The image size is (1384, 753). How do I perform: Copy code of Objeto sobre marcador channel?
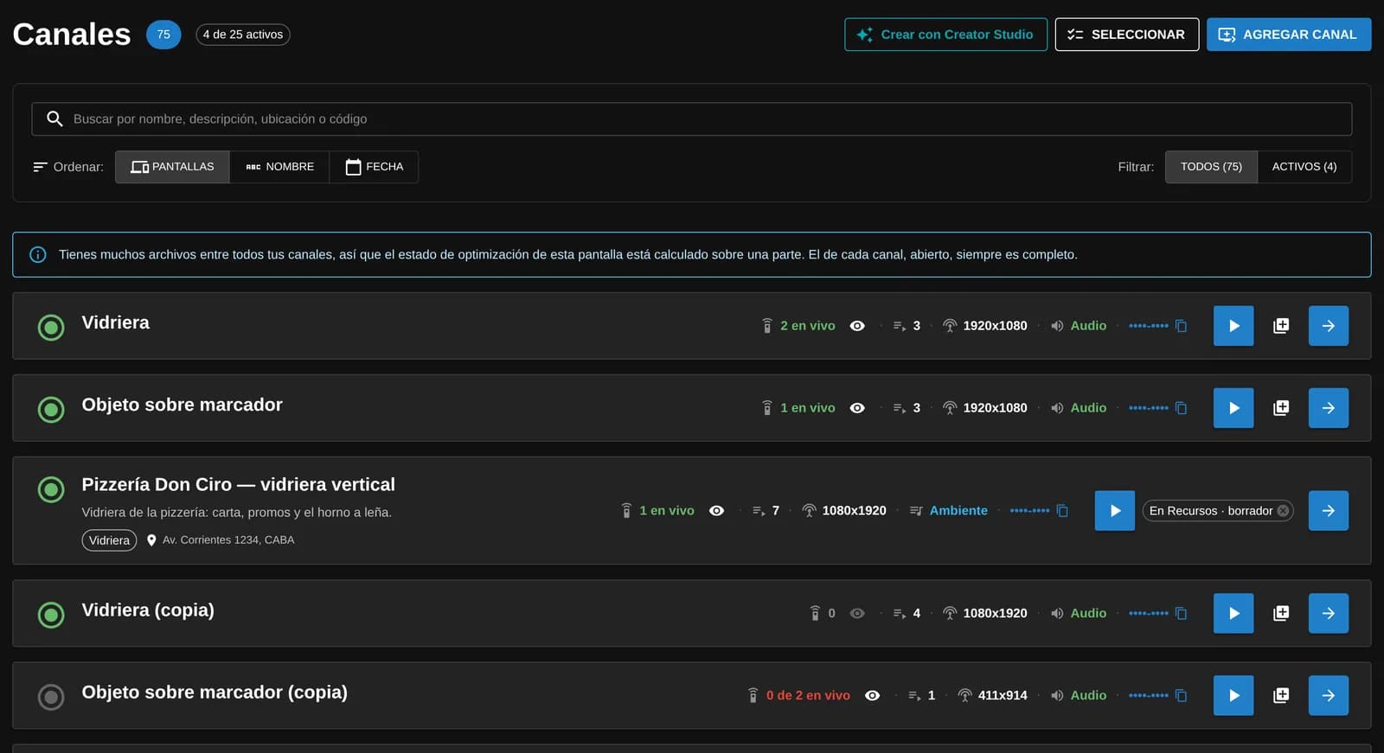pos(1181,408)
